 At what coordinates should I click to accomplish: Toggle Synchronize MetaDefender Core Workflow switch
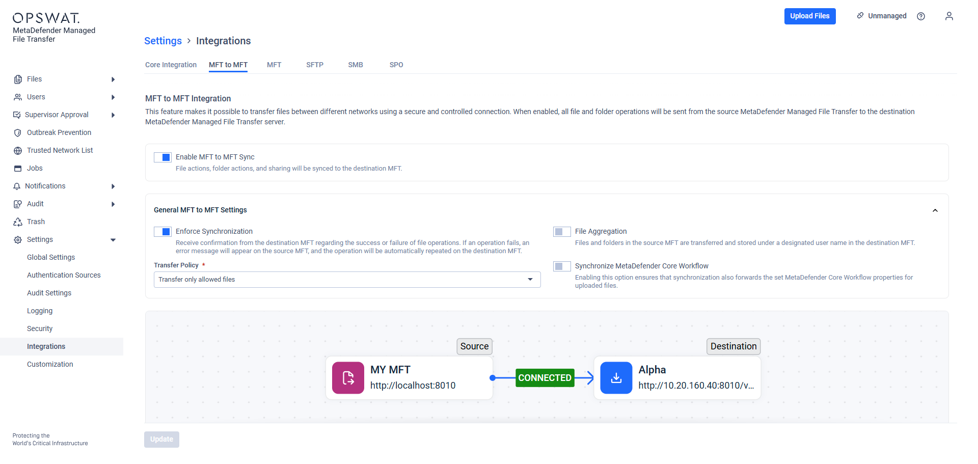click(562, 266)
